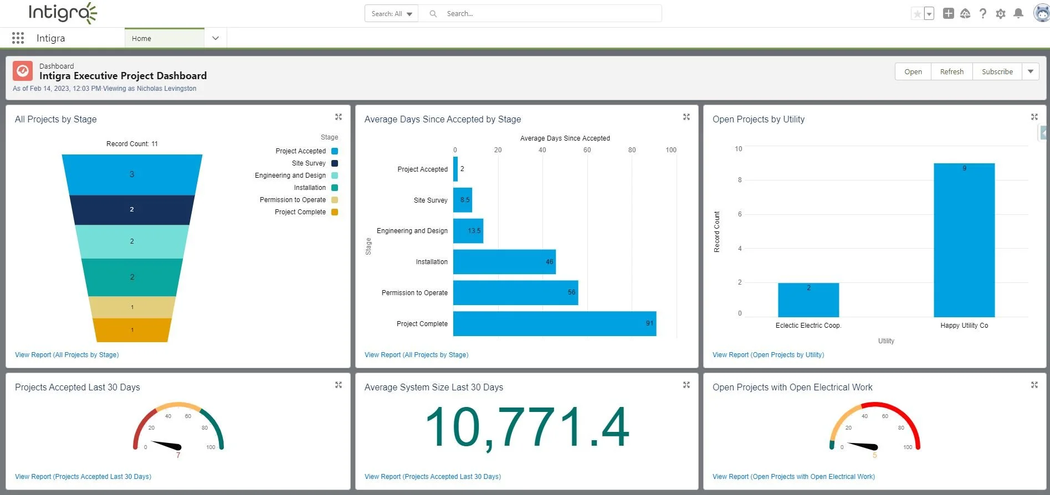Image resolution: width=1050 pixels, height=495 pixels.
Task: Click the Record Count: 11 label
Action: 132,144
